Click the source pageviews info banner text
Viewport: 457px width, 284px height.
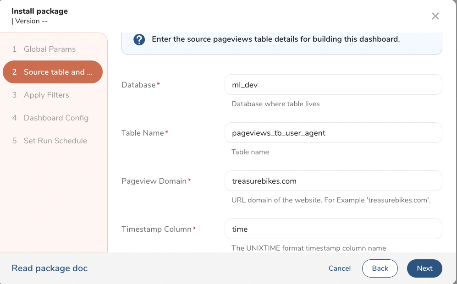(x=275, y=39)
